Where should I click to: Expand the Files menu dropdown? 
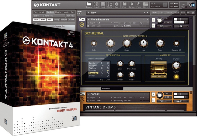125,5
